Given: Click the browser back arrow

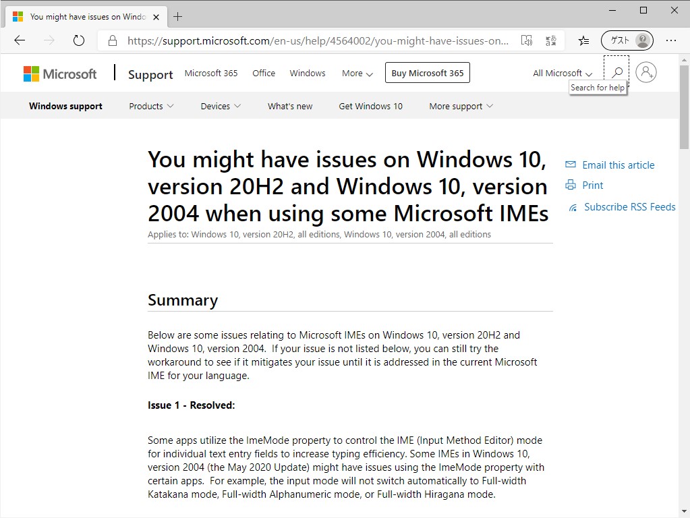Looking at the screenshot, I should [x=20, y=40].
